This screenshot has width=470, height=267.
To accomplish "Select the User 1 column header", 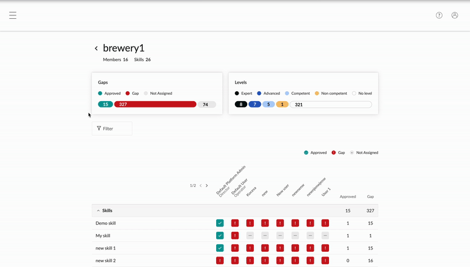I will coord(326,192).
